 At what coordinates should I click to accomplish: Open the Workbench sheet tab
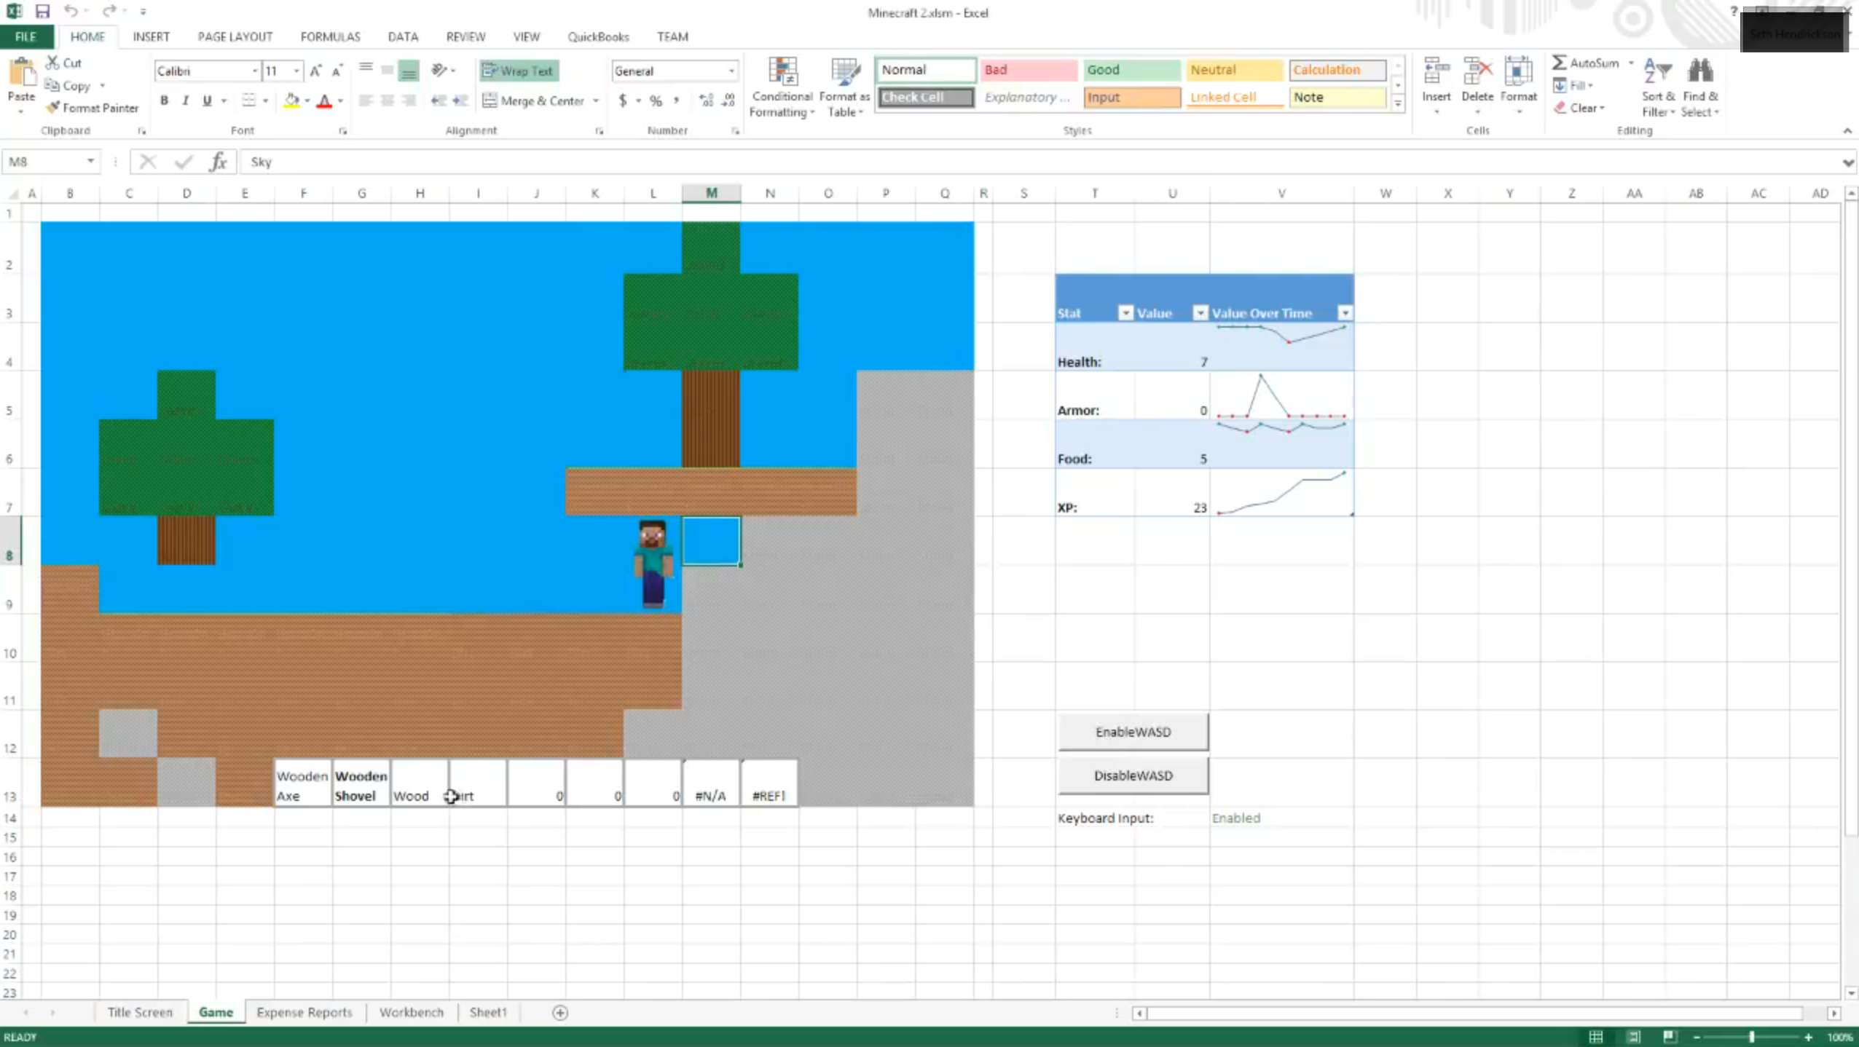[x=411, y=1013]
